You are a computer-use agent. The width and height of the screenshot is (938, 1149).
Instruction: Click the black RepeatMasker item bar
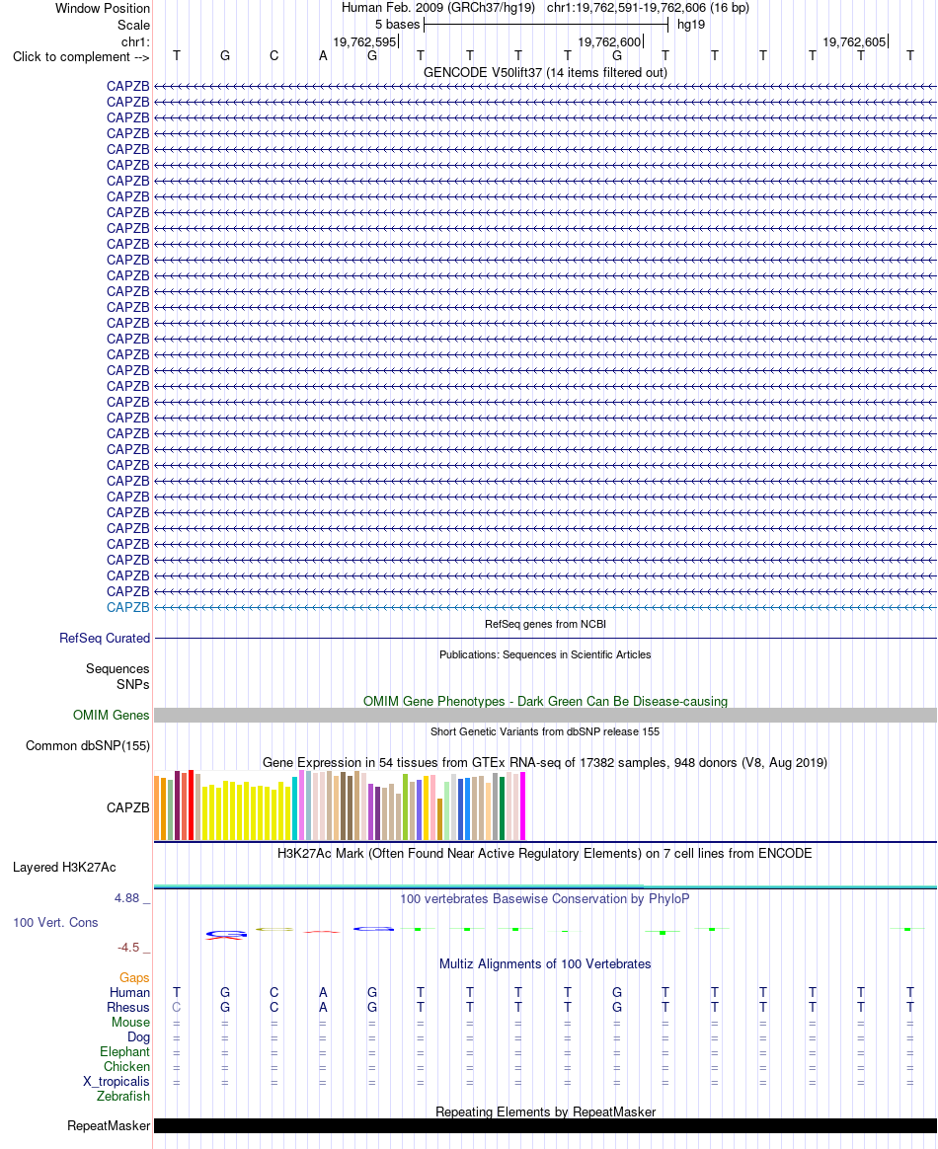click(x=545, y=1126)
